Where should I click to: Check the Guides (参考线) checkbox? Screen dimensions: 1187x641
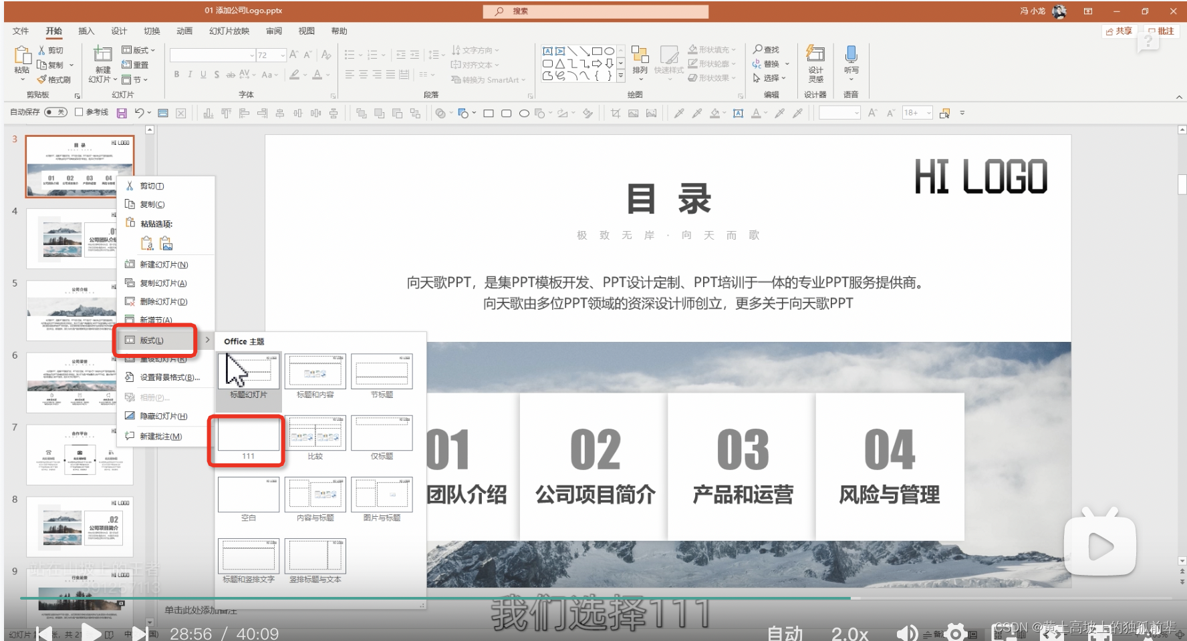click(x=79, y=112)
